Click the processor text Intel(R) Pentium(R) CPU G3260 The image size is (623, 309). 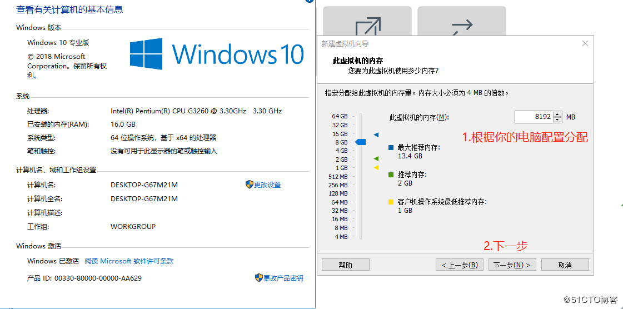(178, 111)
